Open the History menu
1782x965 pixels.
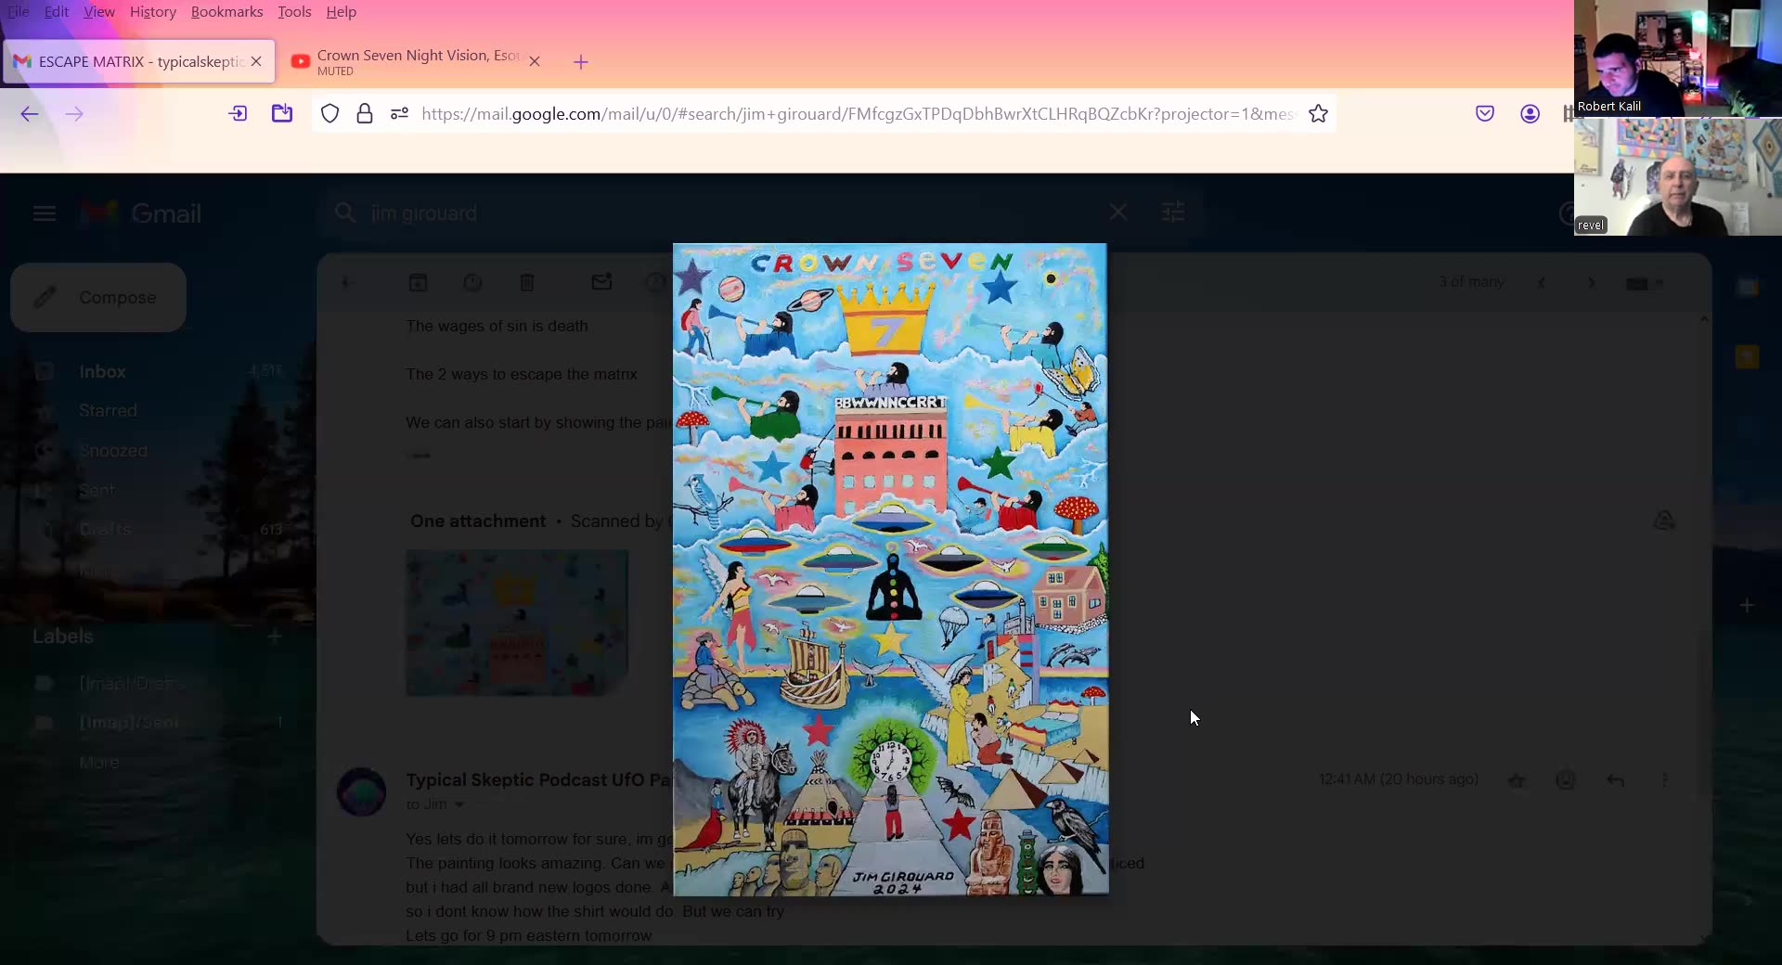153,12
